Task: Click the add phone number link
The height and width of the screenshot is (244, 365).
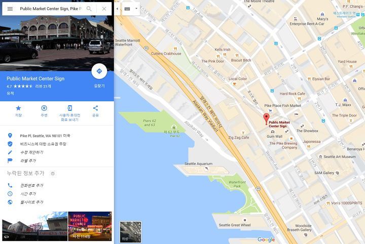Action: pos(31,185)
